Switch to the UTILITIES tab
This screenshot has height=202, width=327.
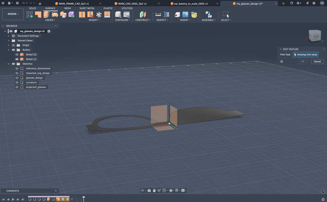coord(127,8)
